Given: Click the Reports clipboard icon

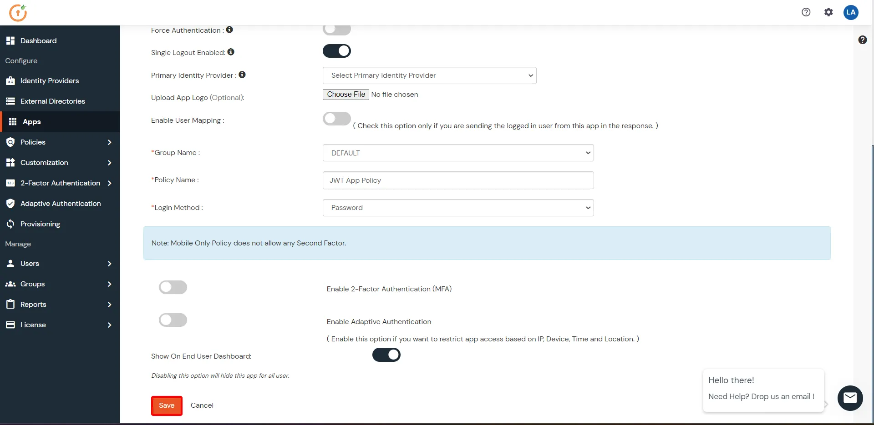Looking at the screenshot, I should [10, 304].
